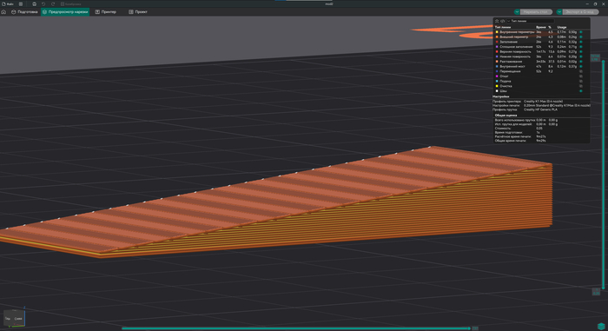Click the Тип линии column header
608x331 pixels.
pyautogui.click(x=503, y=27)
